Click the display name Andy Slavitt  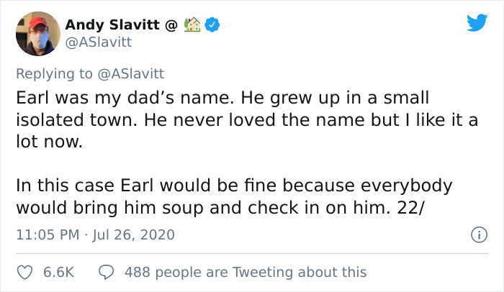(x=113, y=26)
